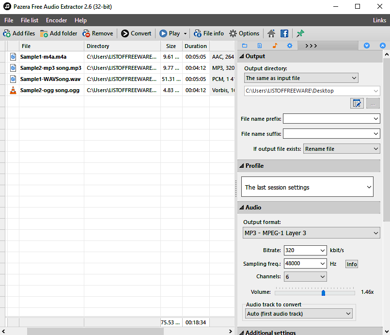
Task: Open the Output format dropdown
Action: click(x=312, y=233)
